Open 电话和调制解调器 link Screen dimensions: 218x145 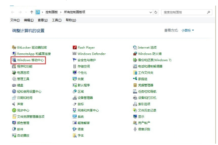(x=150, y=66)
